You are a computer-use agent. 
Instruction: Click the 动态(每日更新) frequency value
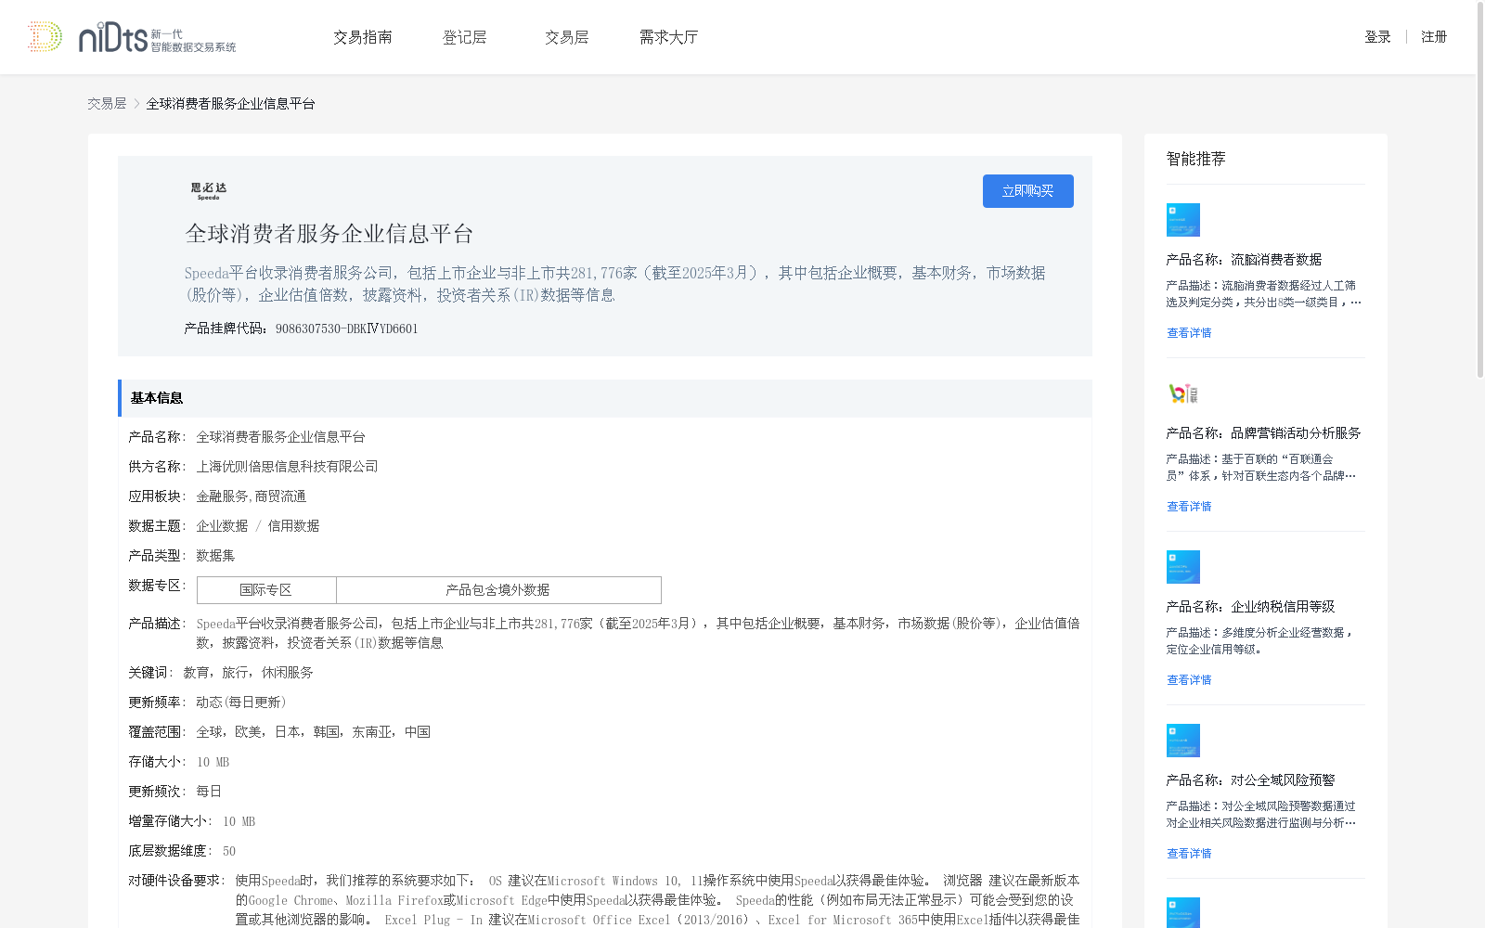(241, 702)
